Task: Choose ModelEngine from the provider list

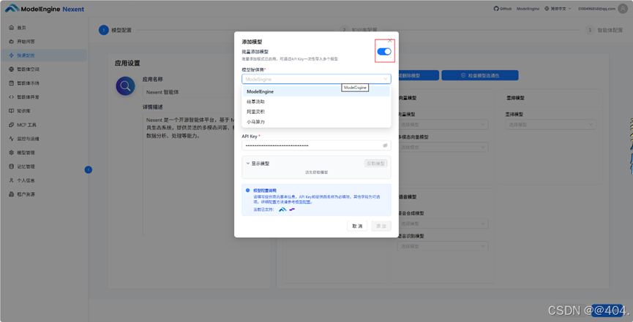Action: pyautogui.click(x=316, y=91)
